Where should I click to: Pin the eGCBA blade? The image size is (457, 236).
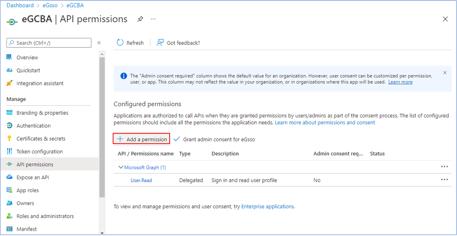(140, 19)
